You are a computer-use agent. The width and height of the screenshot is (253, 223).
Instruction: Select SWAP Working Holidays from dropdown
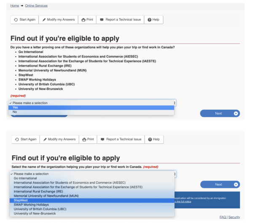pyautogui.click(x=92, y=205)
